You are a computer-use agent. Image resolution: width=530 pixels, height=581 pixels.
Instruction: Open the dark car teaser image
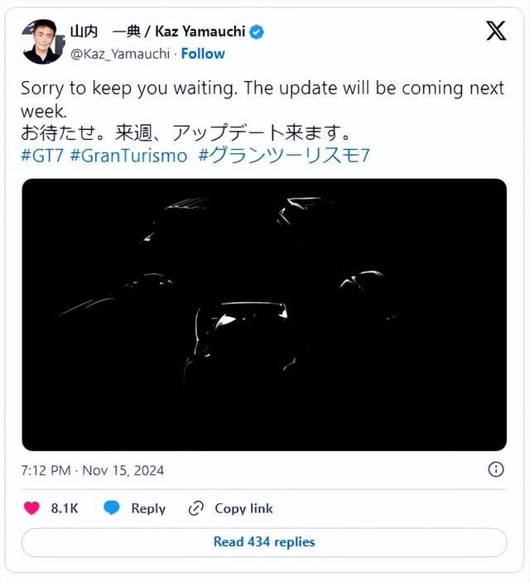264,315
